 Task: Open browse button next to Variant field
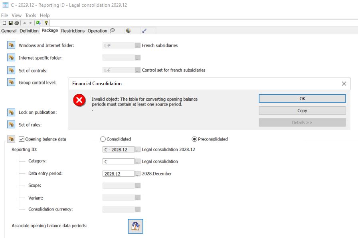click(x=137, y=197)
